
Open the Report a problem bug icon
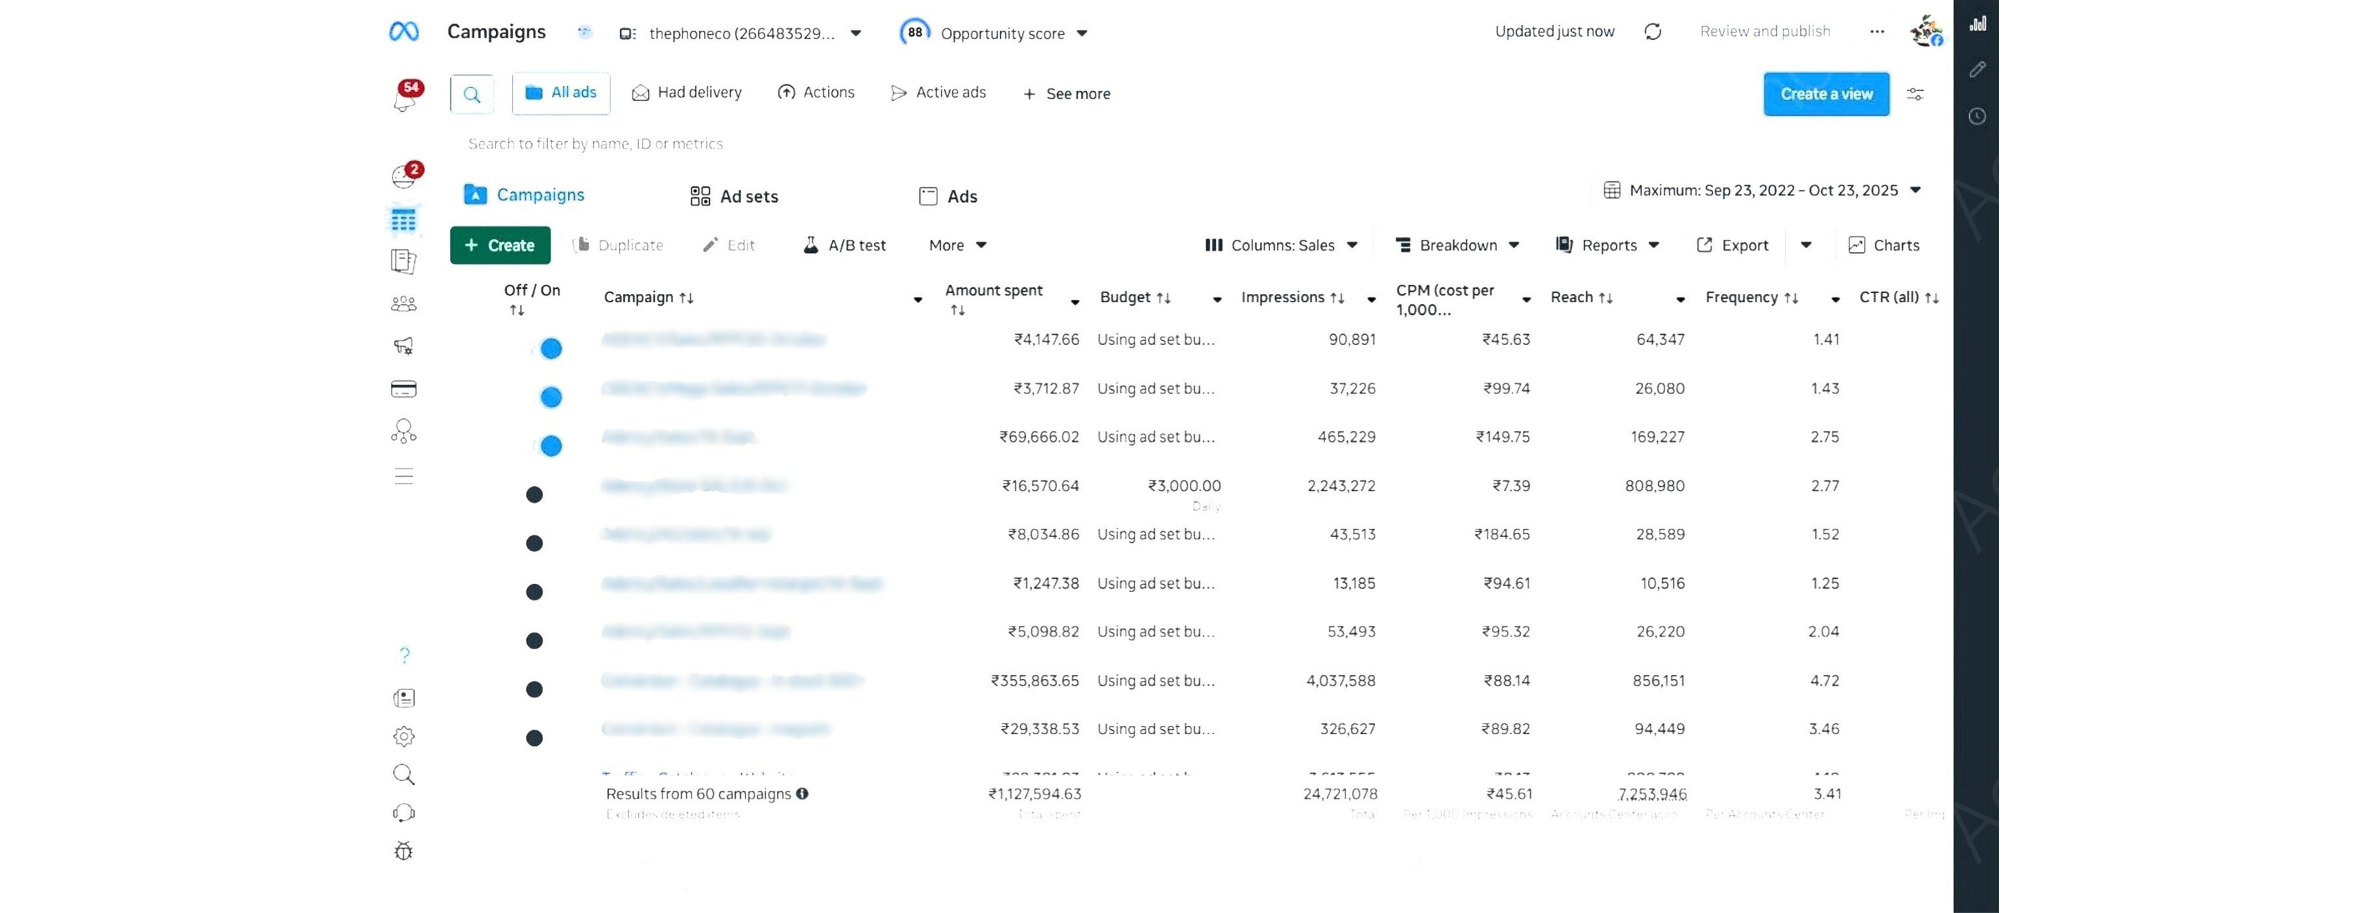[404, 850]
